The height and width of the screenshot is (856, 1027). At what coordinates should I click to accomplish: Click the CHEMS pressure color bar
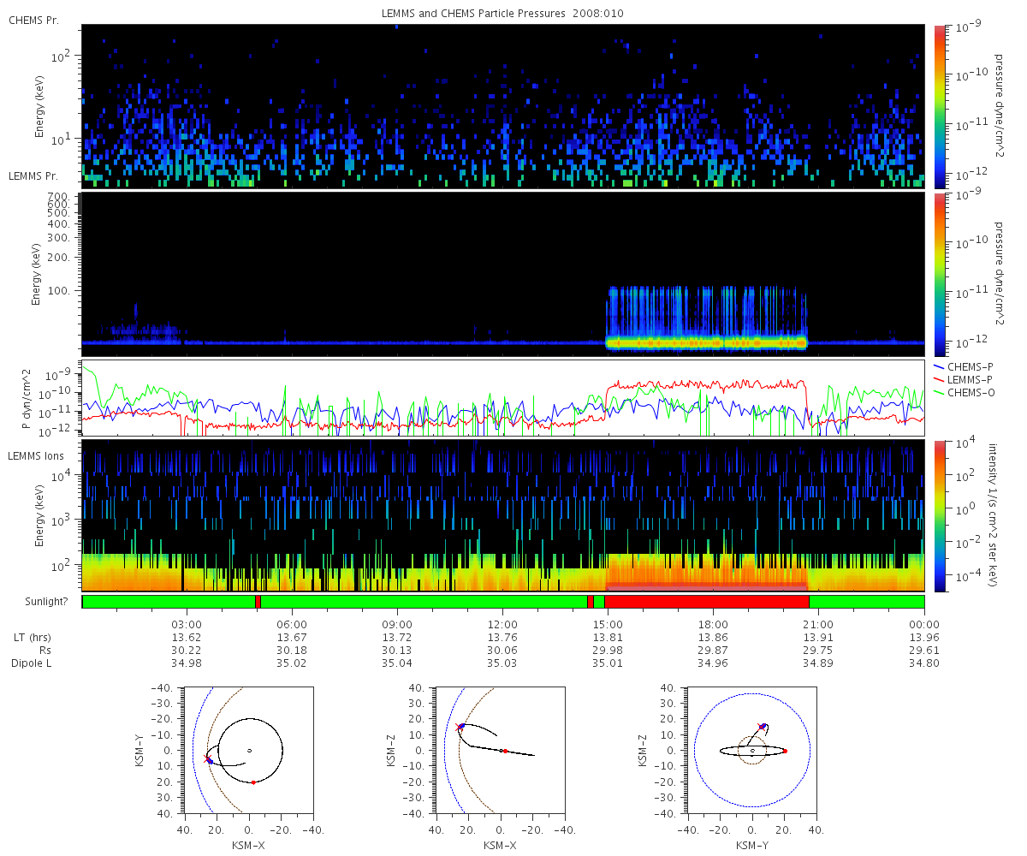tap(940, 105)
